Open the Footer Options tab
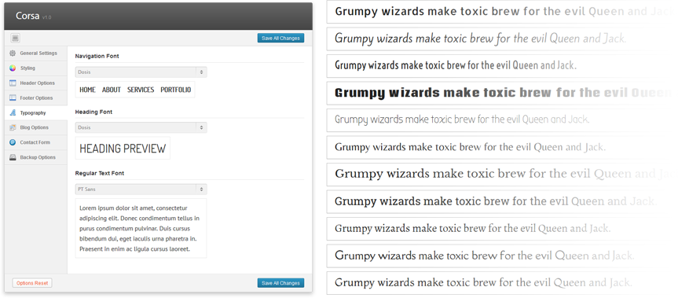The image size is (678, 298). point(36,97)
